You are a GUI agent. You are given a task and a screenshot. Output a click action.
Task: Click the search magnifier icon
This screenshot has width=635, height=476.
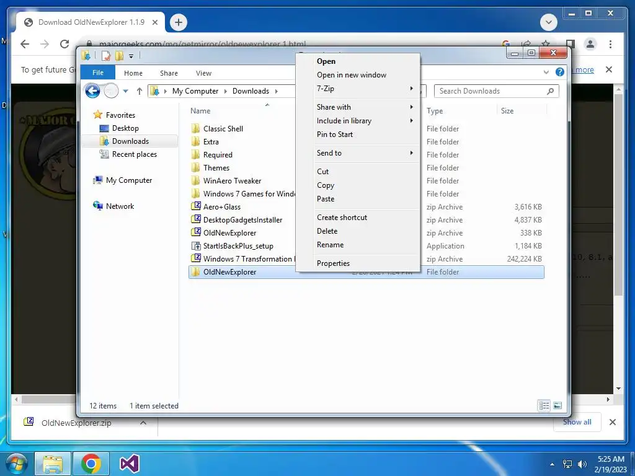pyautogui.click(x=550, y=91)
